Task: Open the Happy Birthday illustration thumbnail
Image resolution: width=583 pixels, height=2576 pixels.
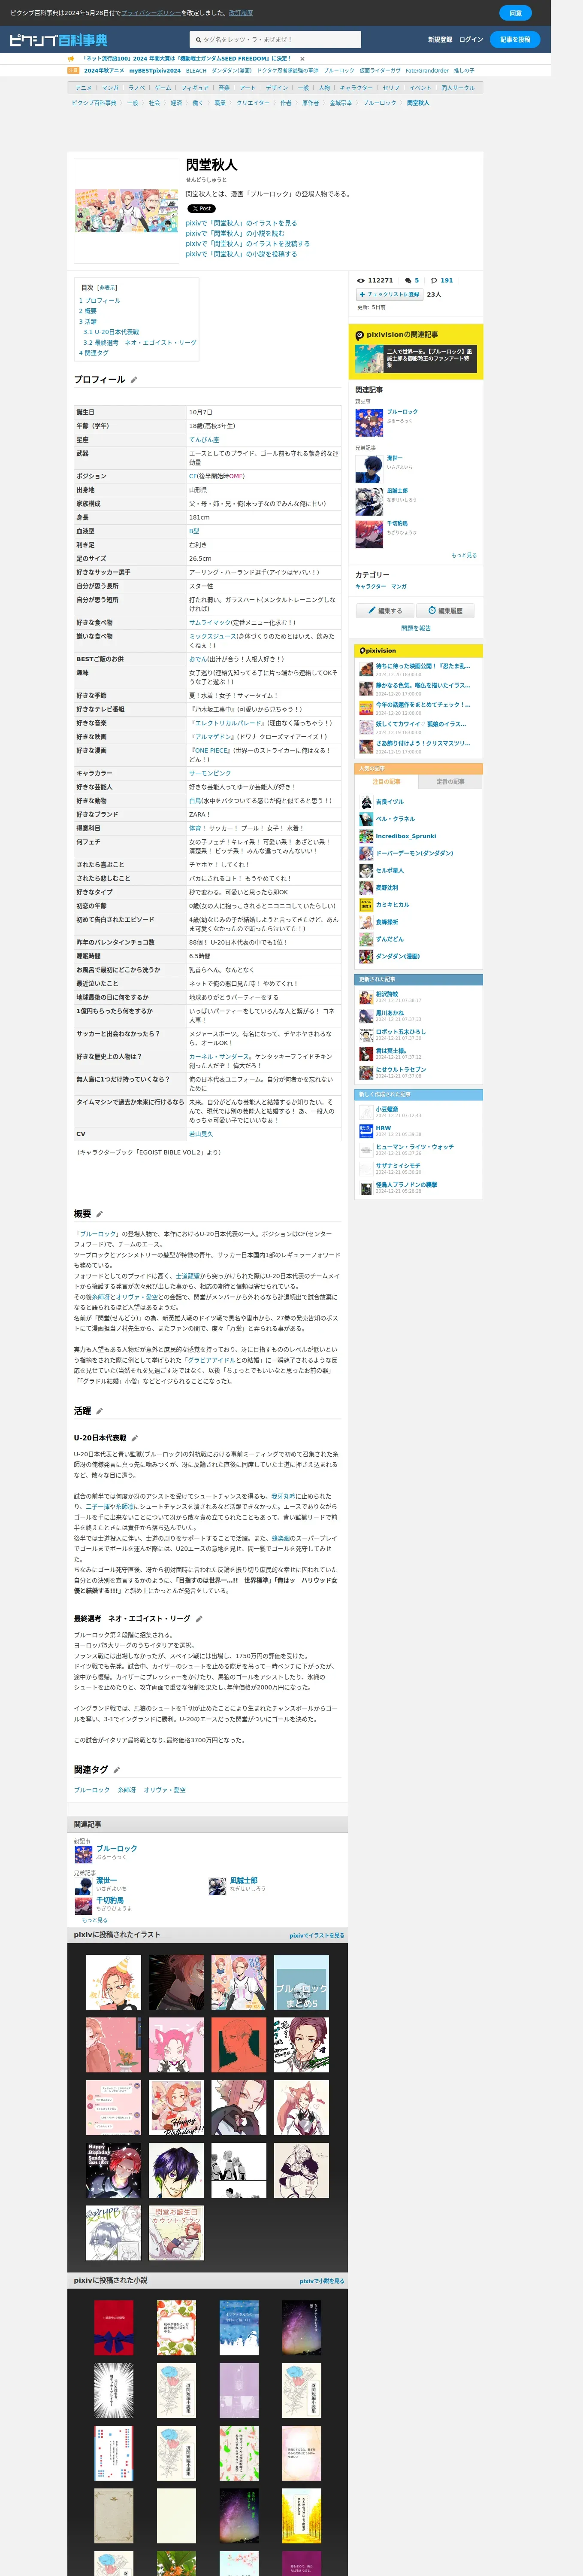Action: click(176, 2108)
